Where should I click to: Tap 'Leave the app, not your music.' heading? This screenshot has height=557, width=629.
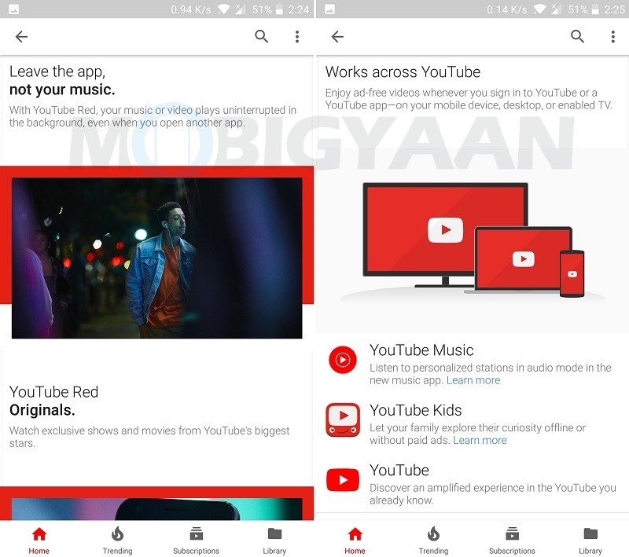tap(62, 81)
